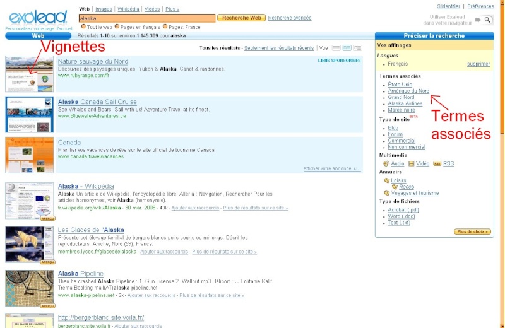505x328 pixels.
Task: Filter by Text (.txt) file type
Action: point(399,223)
